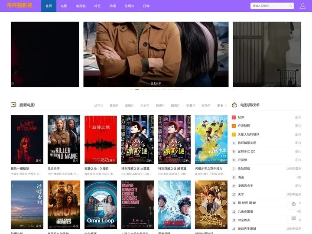Click the right carousel slide

(x=267, y=54)
